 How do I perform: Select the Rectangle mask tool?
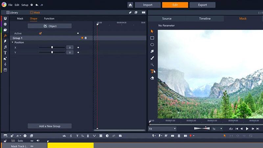point(152,38)
